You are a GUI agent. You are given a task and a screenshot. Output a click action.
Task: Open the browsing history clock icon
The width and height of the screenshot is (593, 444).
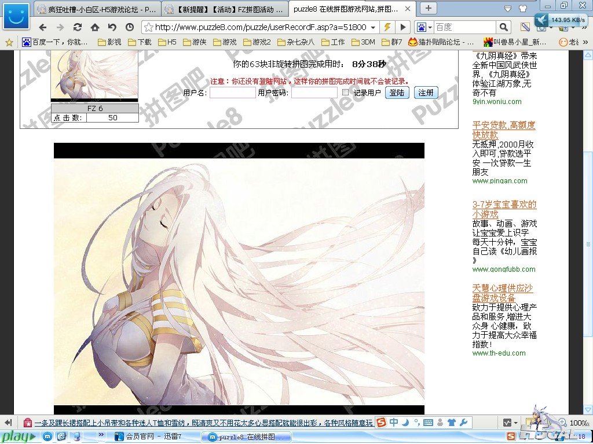coord(129,27)
